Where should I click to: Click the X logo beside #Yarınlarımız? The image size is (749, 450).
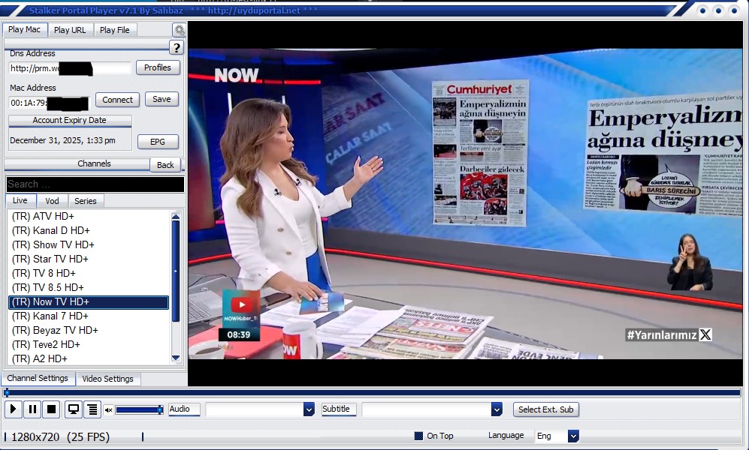coord(705,334)
